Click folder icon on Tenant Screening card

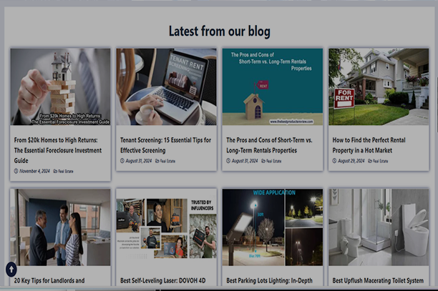tap(157, 161)
